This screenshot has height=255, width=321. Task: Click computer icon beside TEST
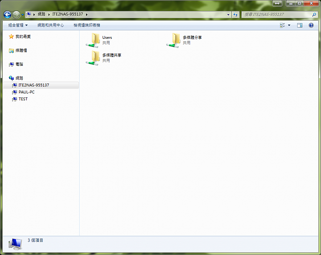pos(14,99)
